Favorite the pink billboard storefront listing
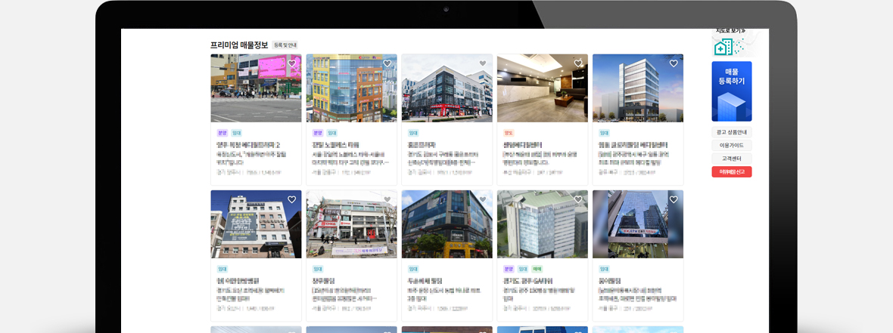Viewport: 893px width, 333px height. coord(291,63)
